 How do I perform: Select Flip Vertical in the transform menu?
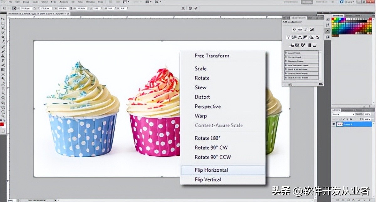pyautogui.click(x=208, y=179)
